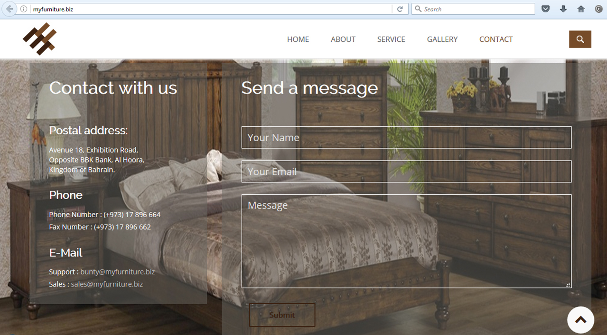The image size is (607, 335).
Task: Open the SERVICE menu item
Action: point(391,39)
